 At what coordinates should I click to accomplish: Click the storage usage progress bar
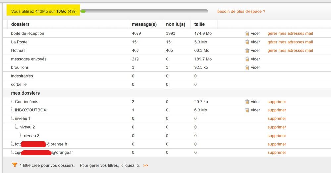pyautogui.click(x=144, y=11)
